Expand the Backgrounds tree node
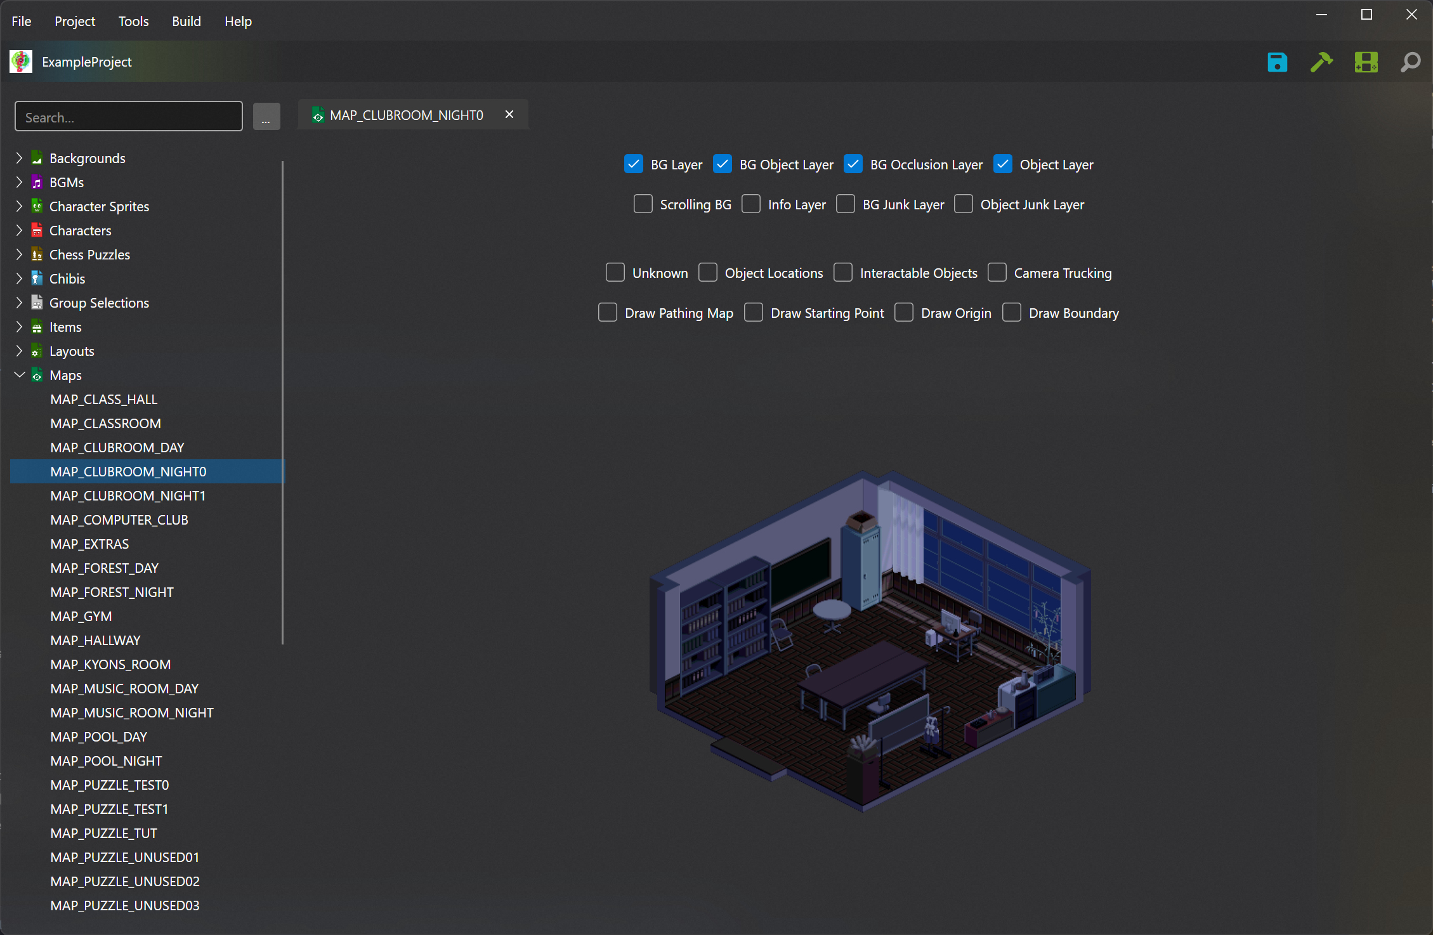Image resolution: width=1433 pixels, height=935 pixels. (19, 158)
